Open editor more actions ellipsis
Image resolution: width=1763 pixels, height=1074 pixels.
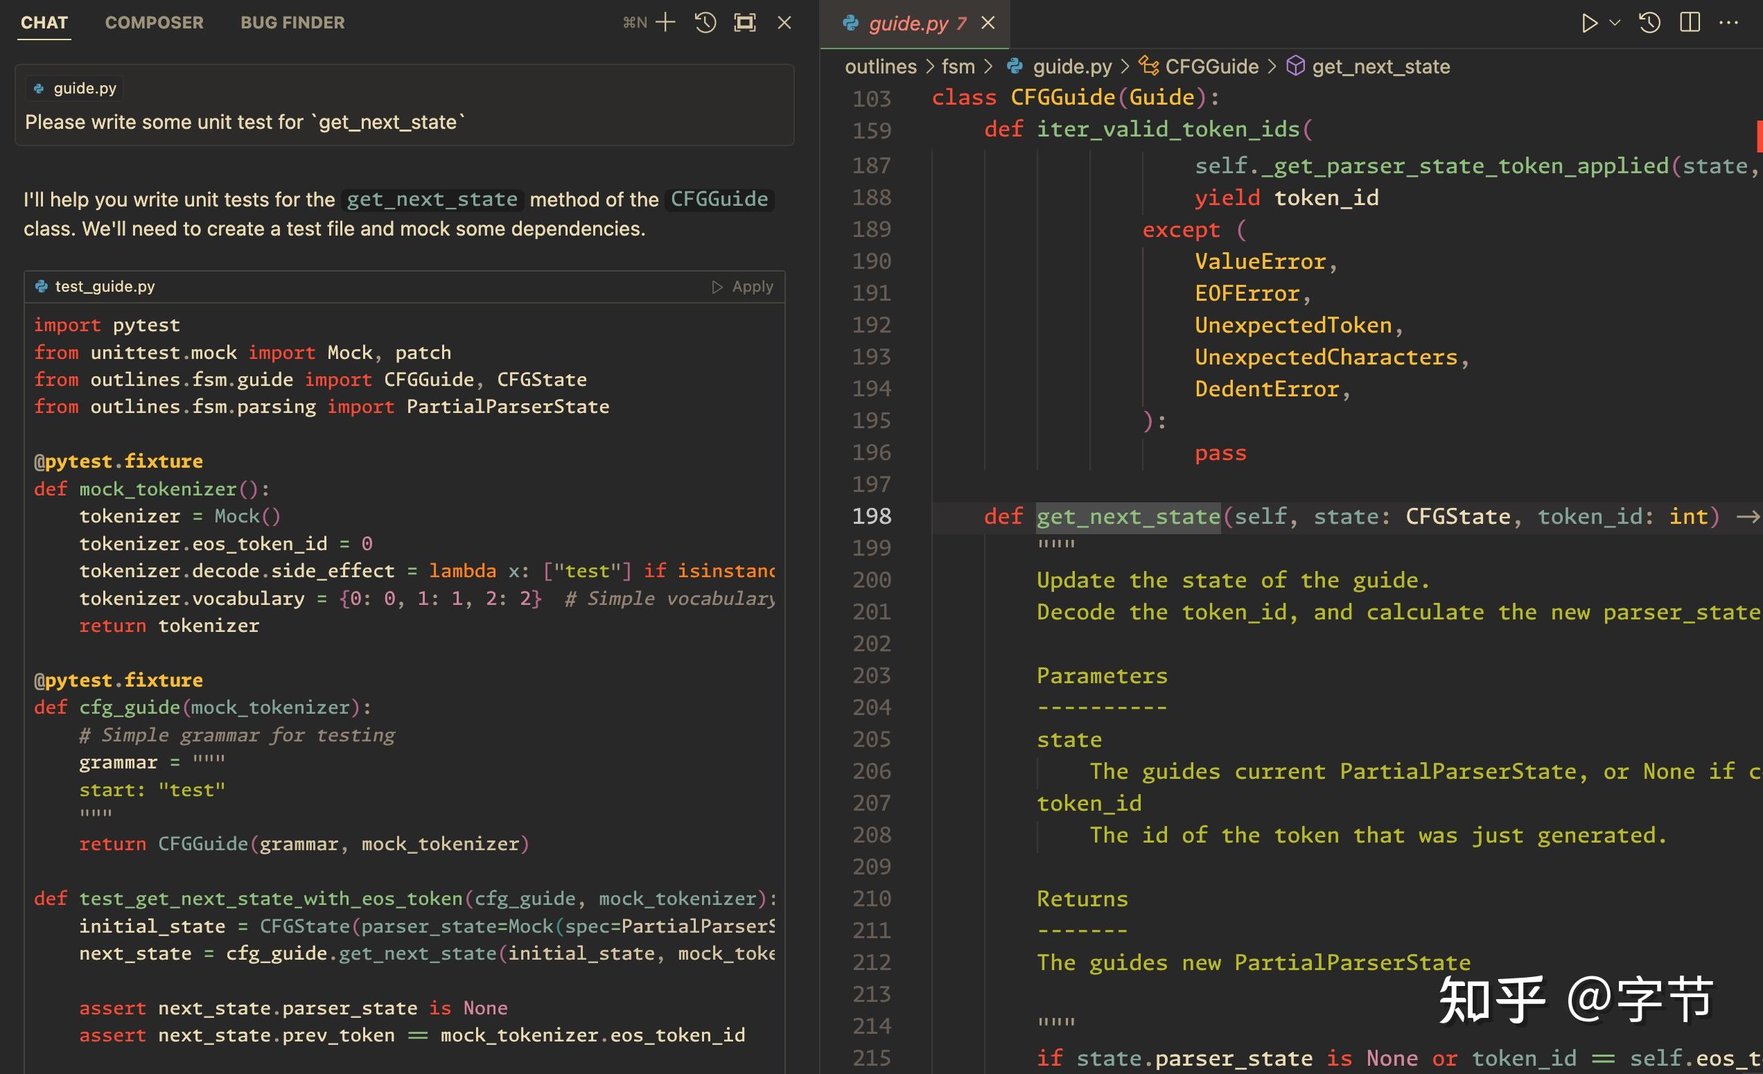coord(1728,23)
